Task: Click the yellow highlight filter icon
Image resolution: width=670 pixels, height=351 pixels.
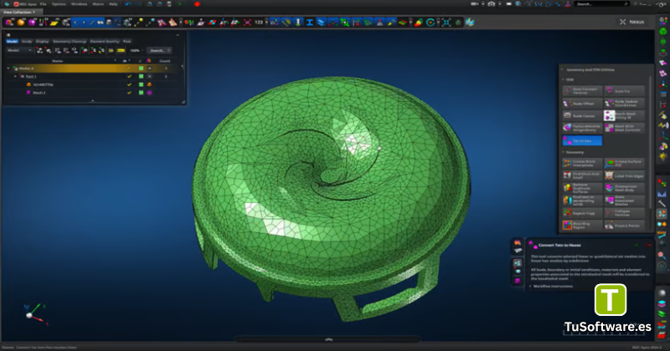Action: [x=121, y=50]
